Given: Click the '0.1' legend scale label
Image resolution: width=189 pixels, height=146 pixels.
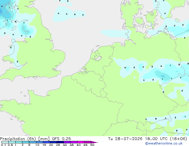Looking at the screenshot, I should [3, 145].
